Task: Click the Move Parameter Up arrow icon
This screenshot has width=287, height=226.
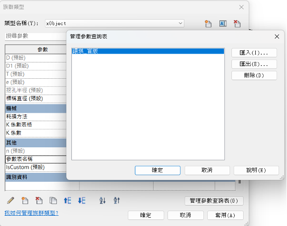Action: click(68, 200)
